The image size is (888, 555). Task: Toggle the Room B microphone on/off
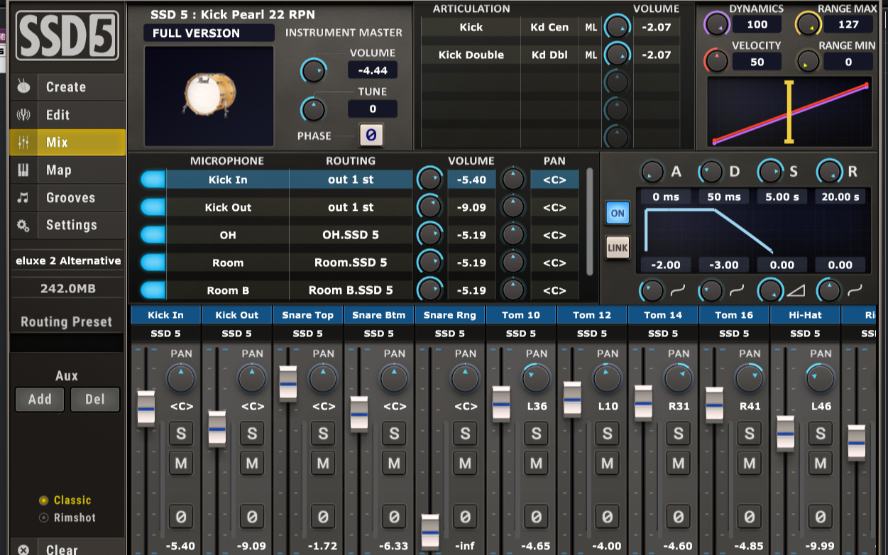153,290
